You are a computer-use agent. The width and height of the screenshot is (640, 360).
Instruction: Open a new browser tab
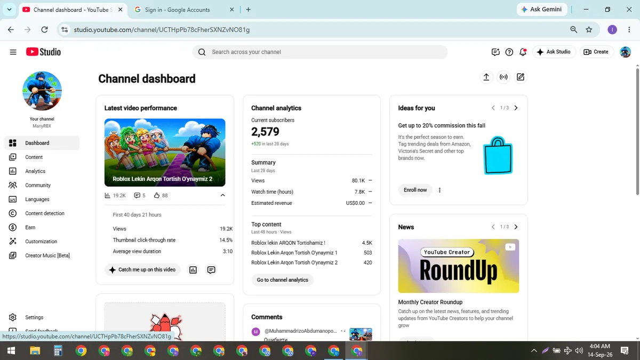(249, 10)
